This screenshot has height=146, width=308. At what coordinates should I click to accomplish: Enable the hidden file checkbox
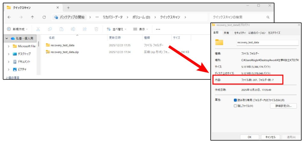point(235,106)
